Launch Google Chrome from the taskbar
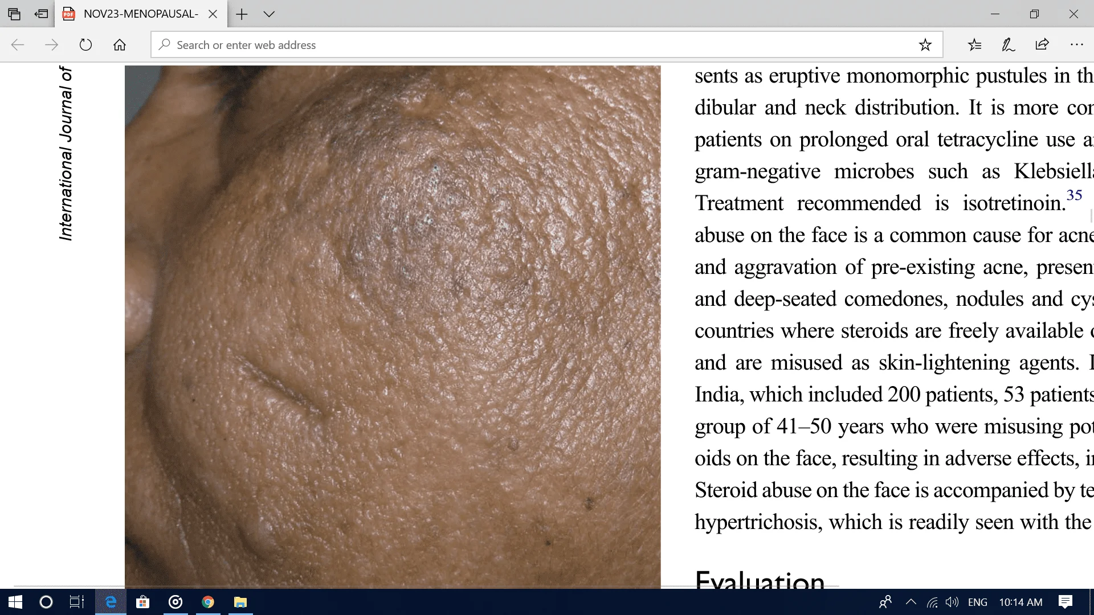 207,602
